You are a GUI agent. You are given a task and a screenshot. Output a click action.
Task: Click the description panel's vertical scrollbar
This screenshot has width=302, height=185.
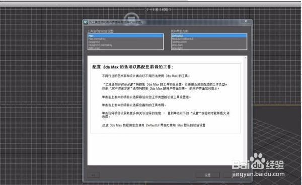(x=246, y=111)
